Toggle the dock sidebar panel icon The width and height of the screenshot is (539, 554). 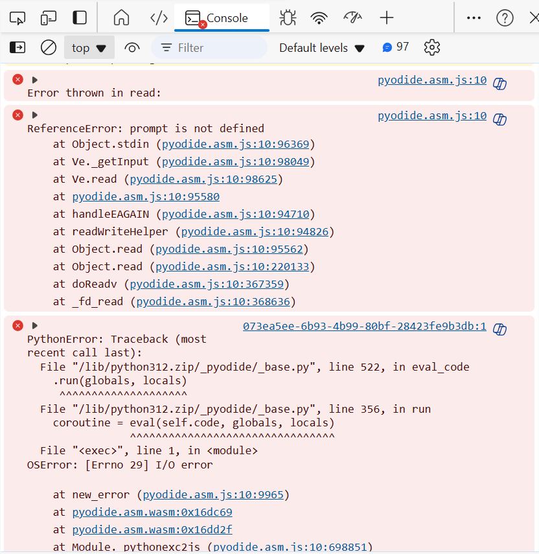click(x=80, y=17)
